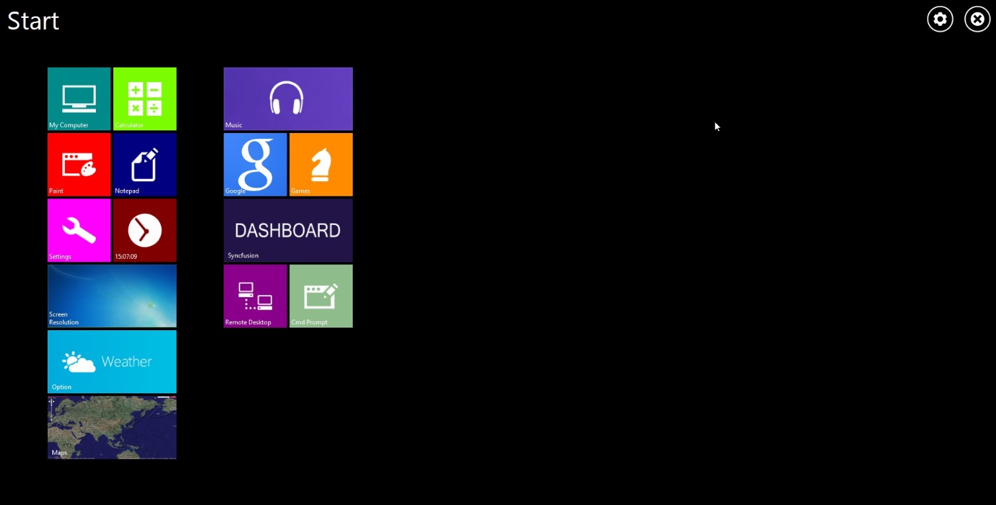This screenshot has height=505, width=996.
Task: Open the Games chess knight tile
Action: 321,164
